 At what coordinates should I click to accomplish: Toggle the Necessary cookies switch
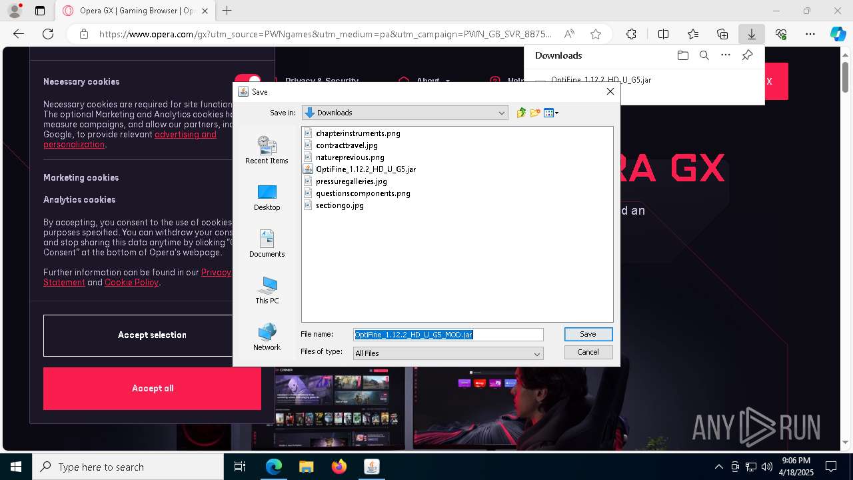[248, 82]
